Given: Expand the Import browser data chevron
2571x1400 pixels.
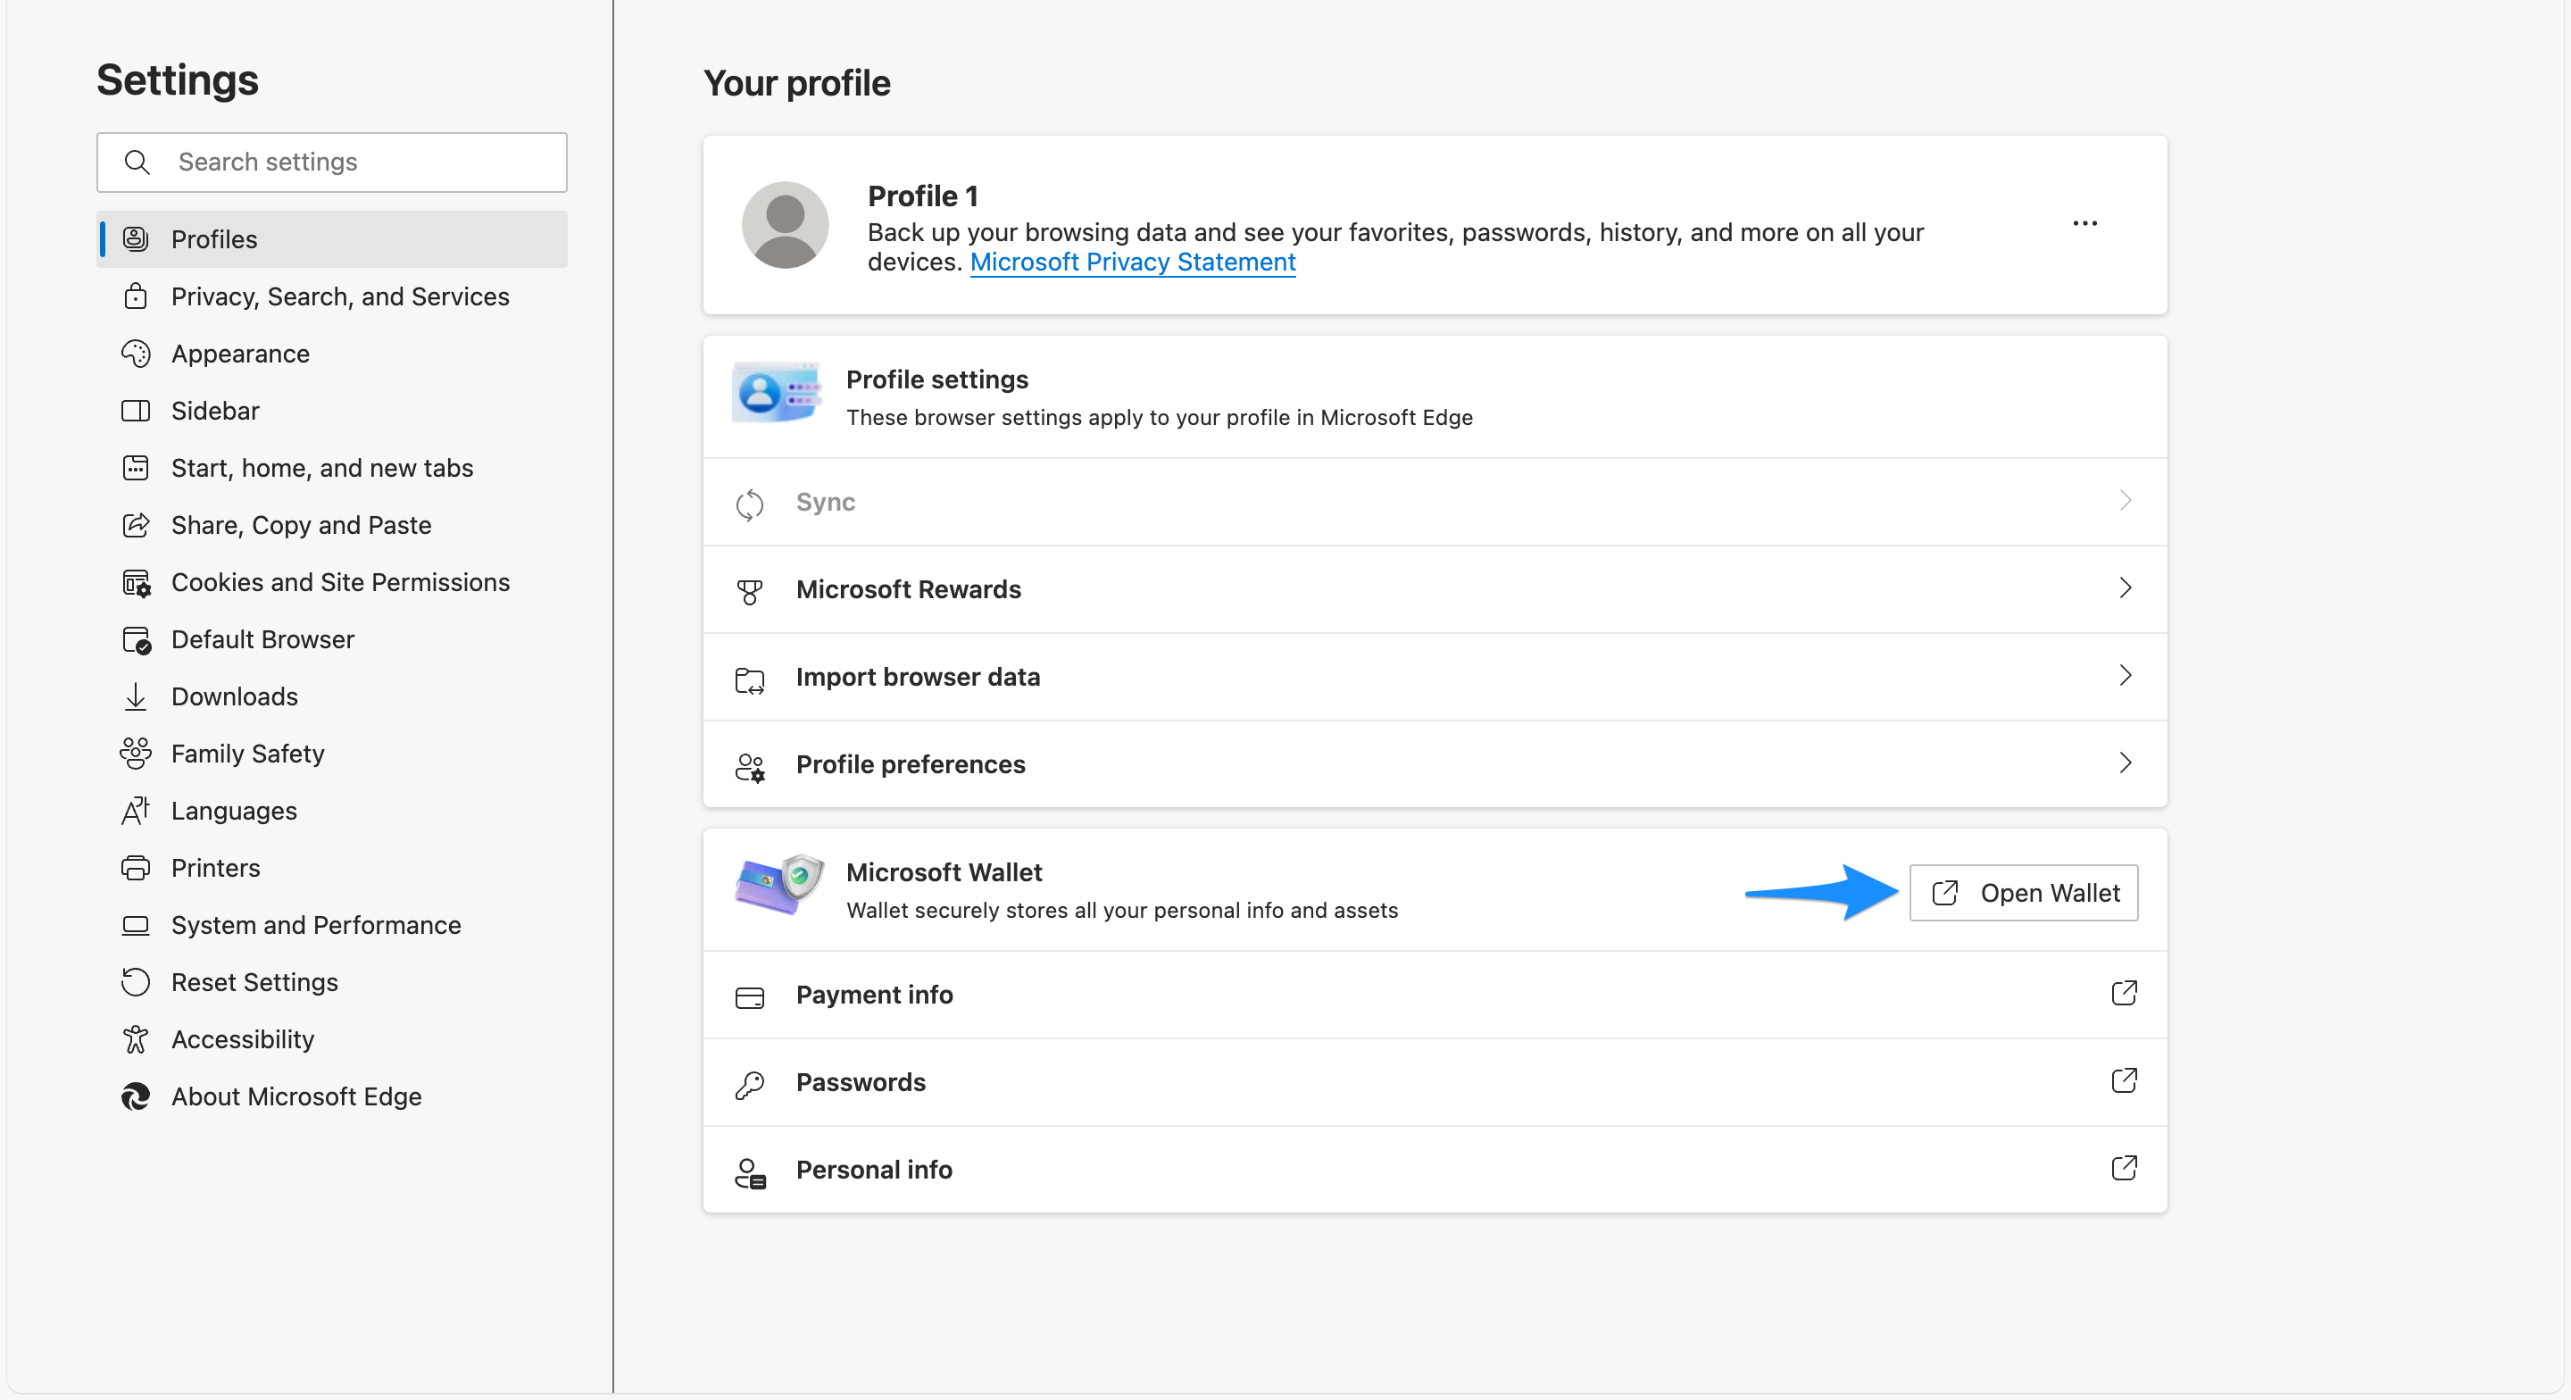Looking at the screenshot, I should click(2125, 676).
